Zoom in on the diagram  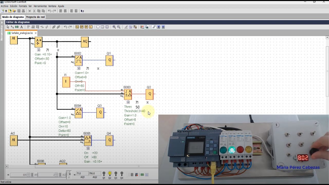pos(114,27)
